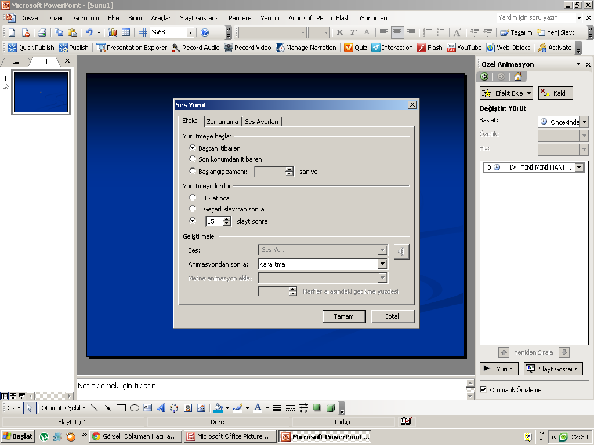Click the Web Object icon

[x=490, y=48]
